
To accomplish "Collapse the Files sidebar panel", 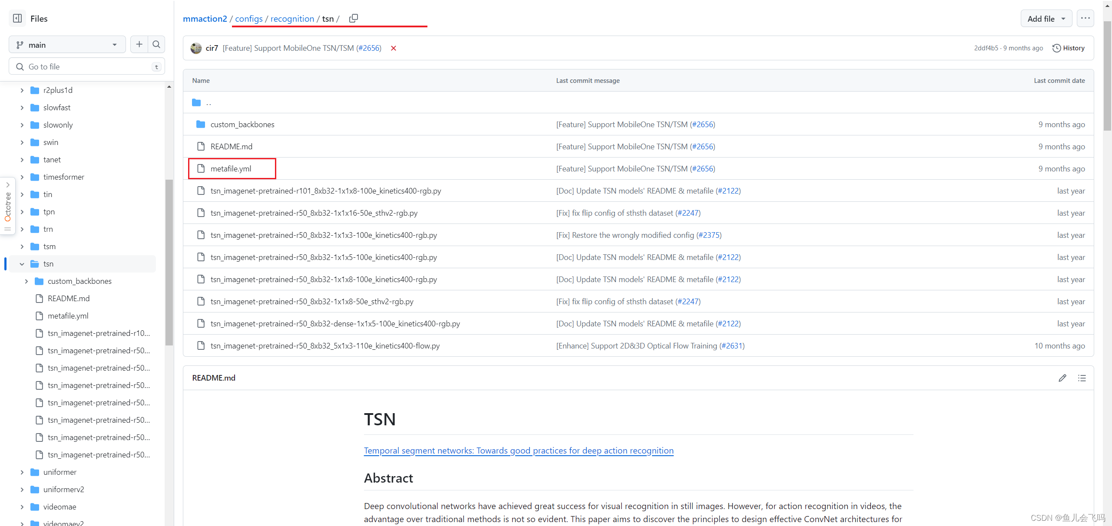I will pyautogui.click(x=17, y=18).
